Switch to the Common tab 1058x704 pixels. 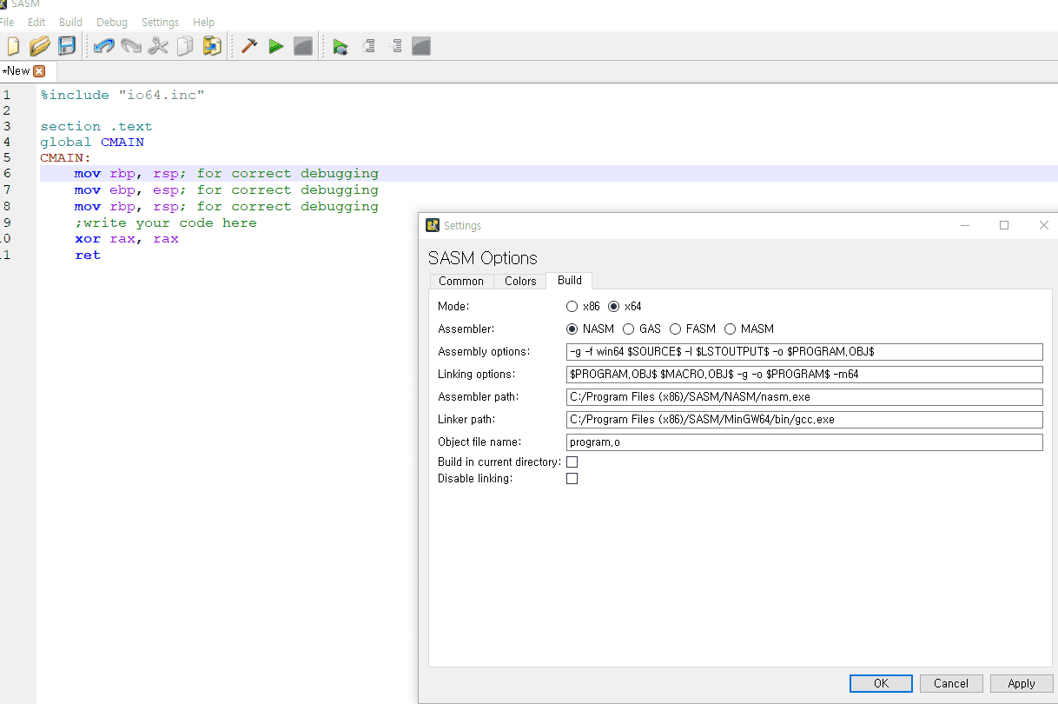pyautogui.click(x=461, y=281)
